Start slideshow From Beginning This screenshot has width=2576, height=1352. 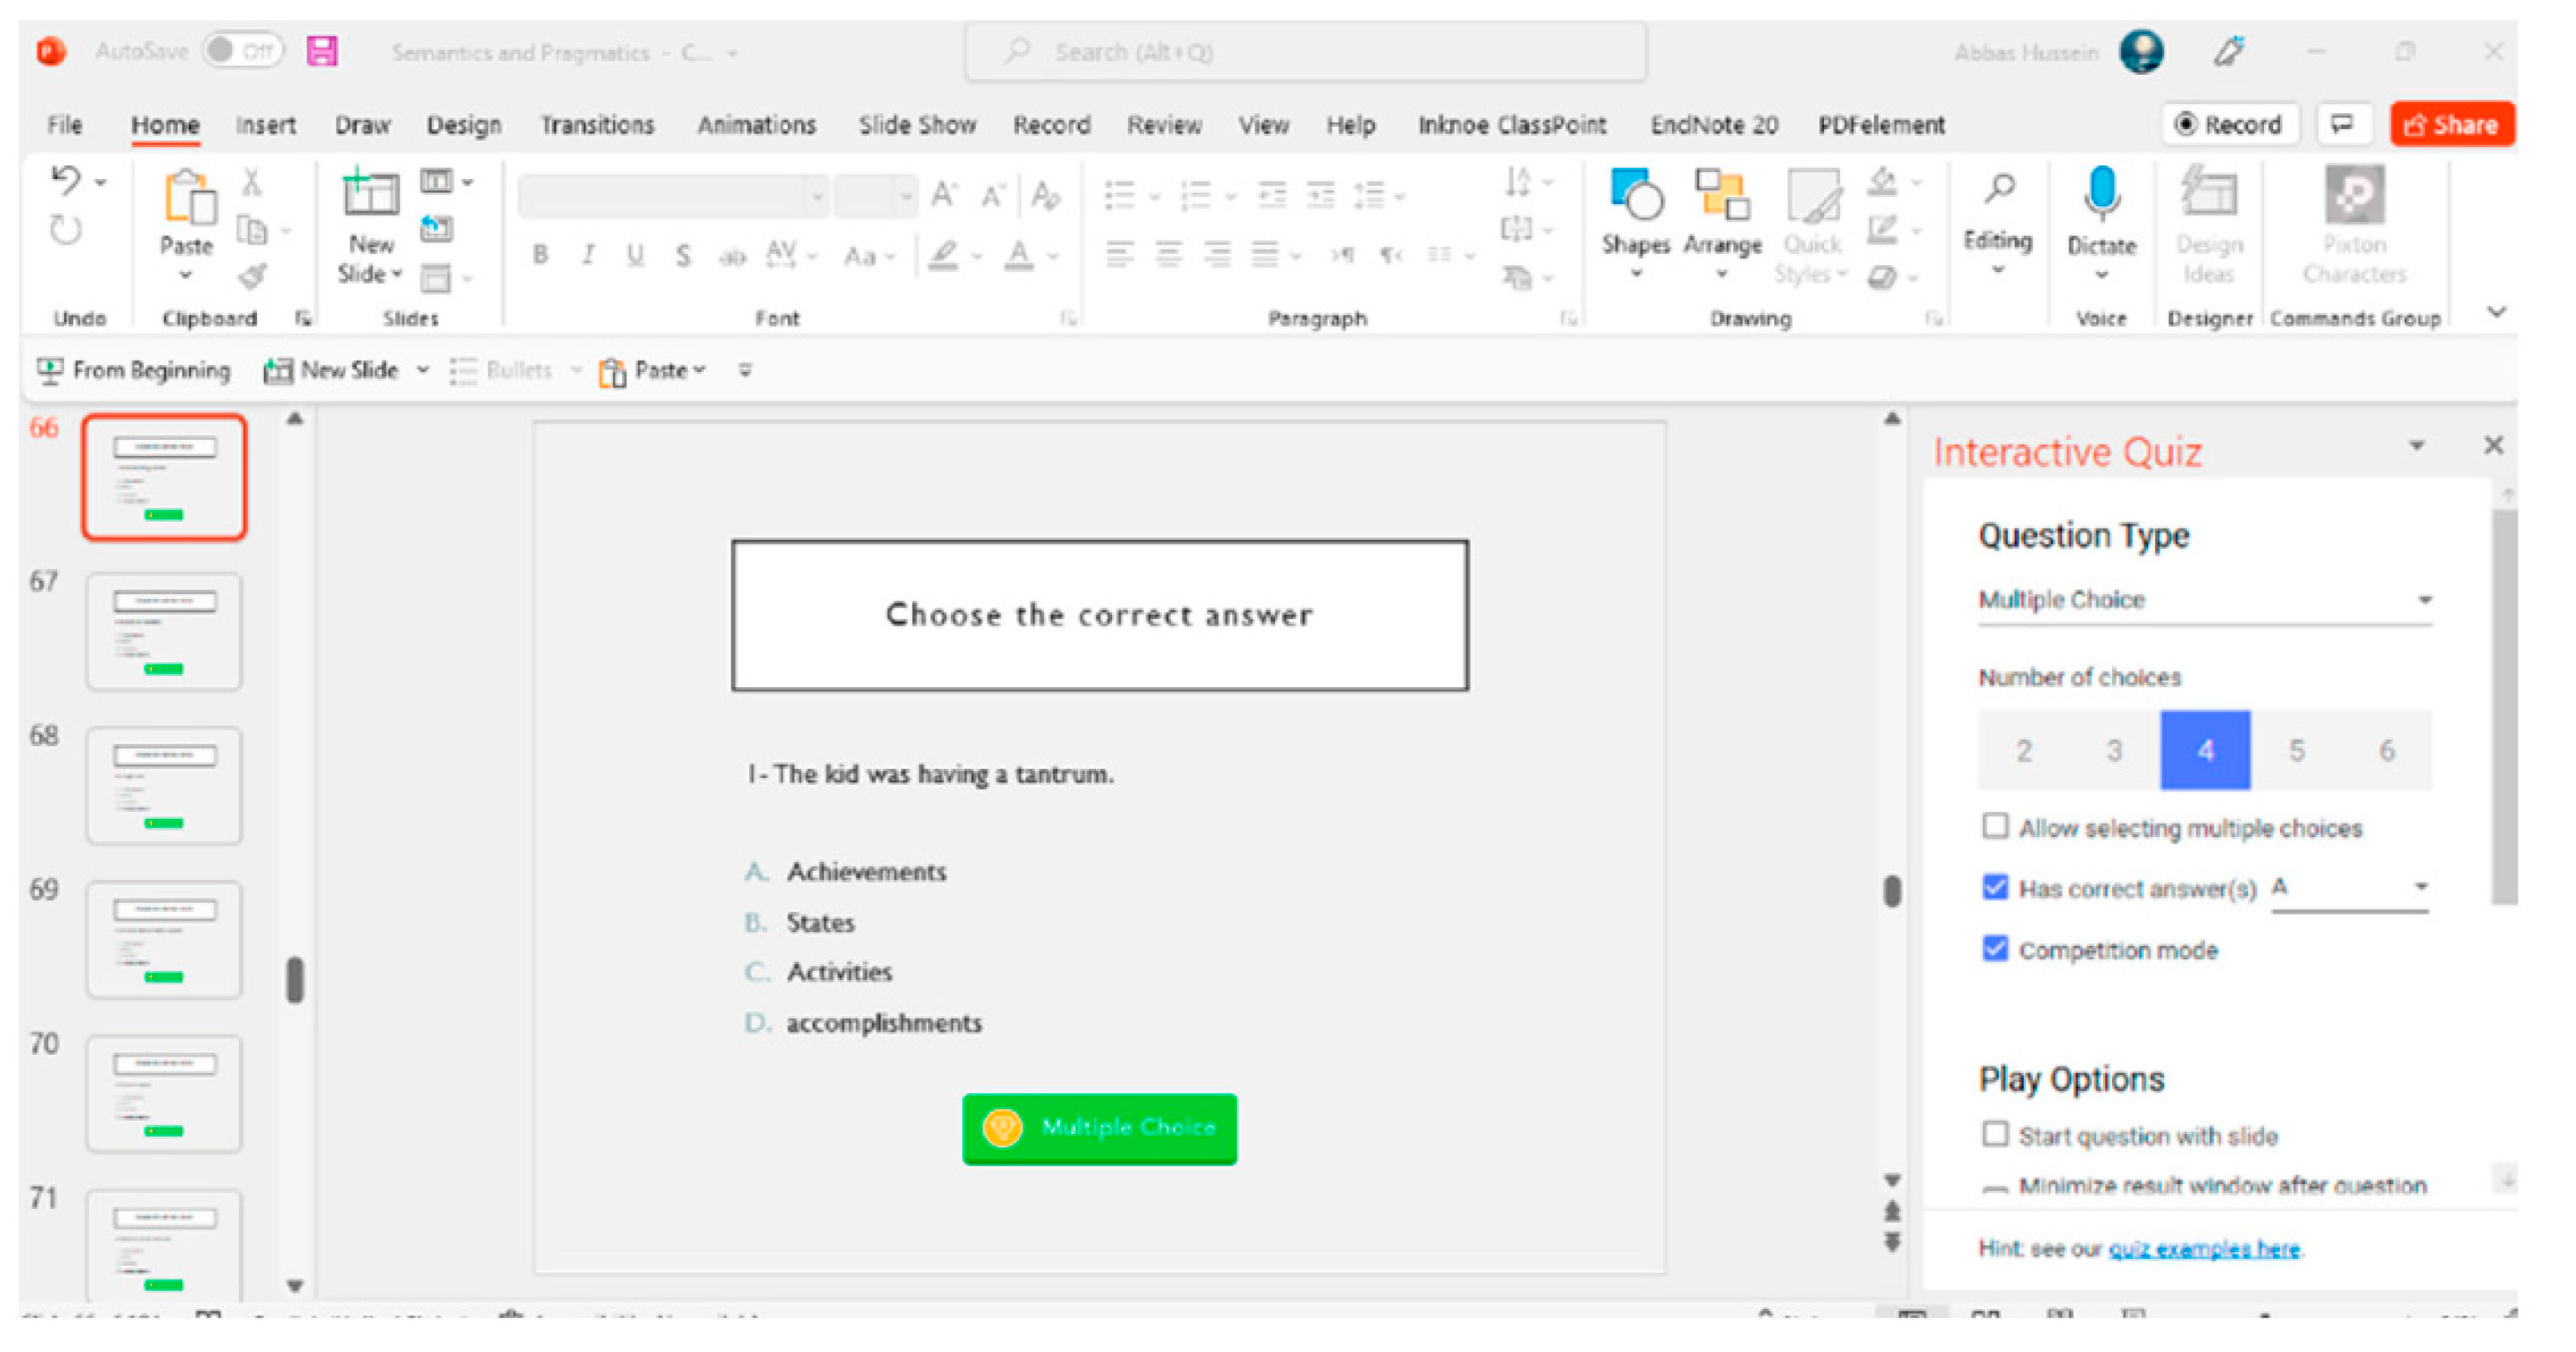[x=134, y=371]
